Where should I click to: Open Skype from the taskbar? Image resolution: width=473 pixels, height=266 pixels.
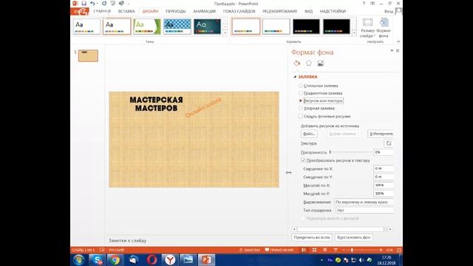[97, 259]
